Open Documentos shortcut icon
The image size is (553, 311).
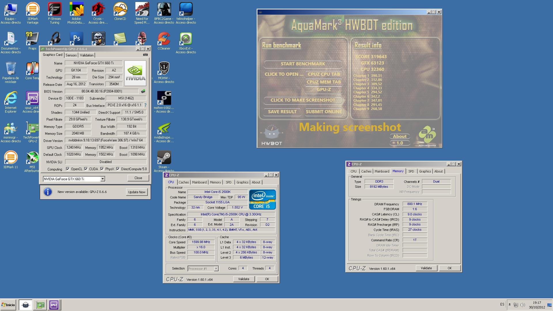[x=11, y=43]
